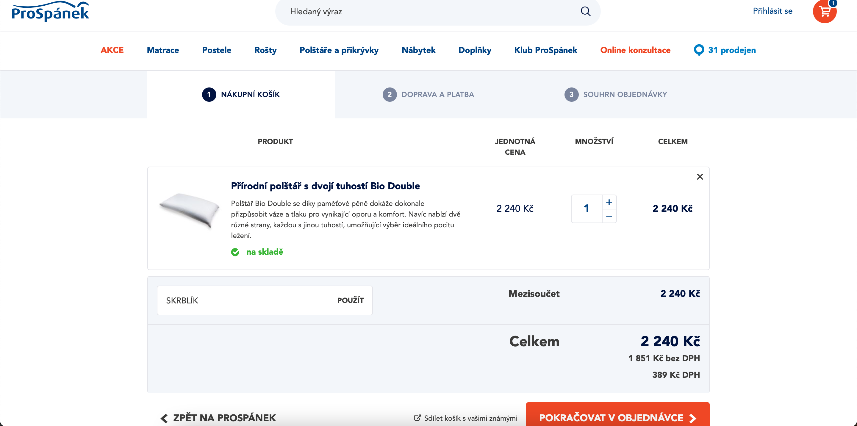Click Přihlásit se login link
Viewport: 857px width, 426px height.
click(x=772, y=11)
